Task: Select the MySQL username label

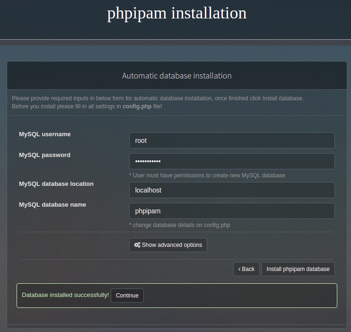Action: coord(45,134)
